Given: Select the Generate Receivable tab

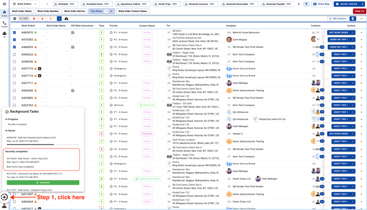Looking at the screenshot, I should [239, 4].
